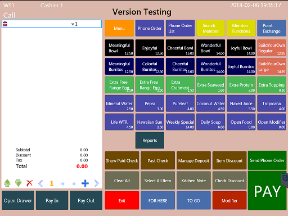The height and width of the screenshot is (216, 288).
Task: Open Member Functions
Action: [x=241, y=28]
